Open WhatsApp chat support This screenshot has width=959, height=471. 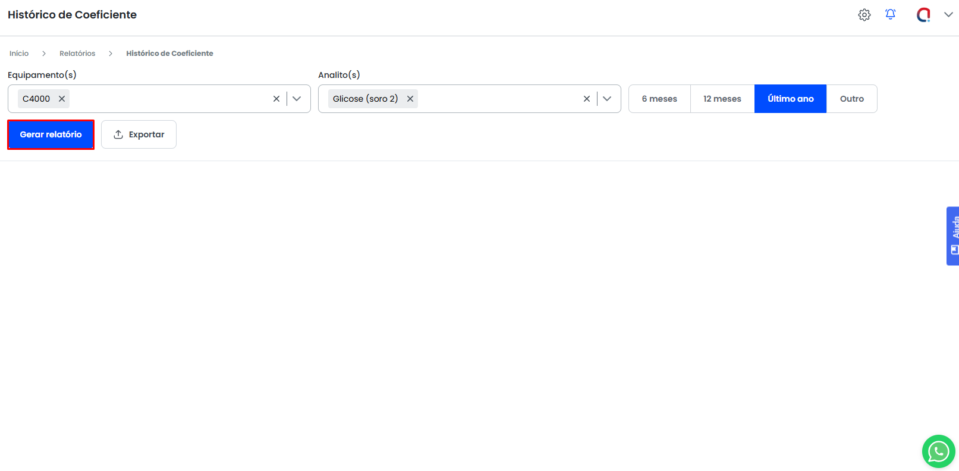point(938,451)
